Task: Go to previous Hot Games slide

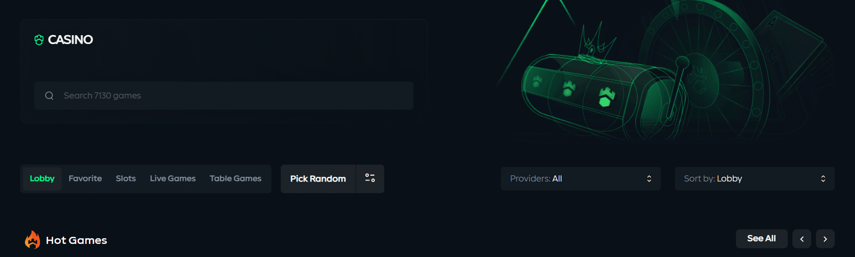Action: tap(801, 239)
